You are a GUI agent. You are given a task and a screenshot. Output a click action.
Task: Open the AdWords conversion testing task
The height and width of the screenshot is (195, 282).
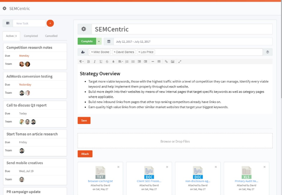[30, 77]
